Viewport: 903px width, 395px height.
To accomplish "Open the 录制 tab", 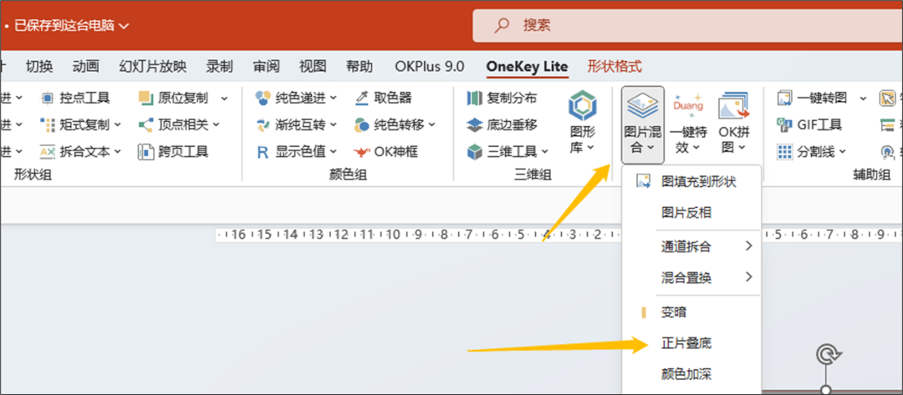I will (219, 67).
